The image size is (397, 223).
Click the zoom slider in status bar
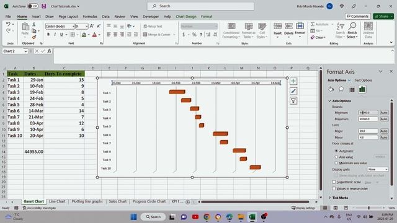[x=368, y=208]
